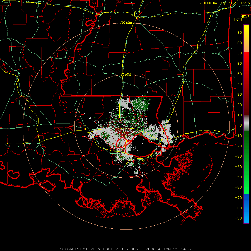Click the NEXR label above the color scale

tap(245, 17)
